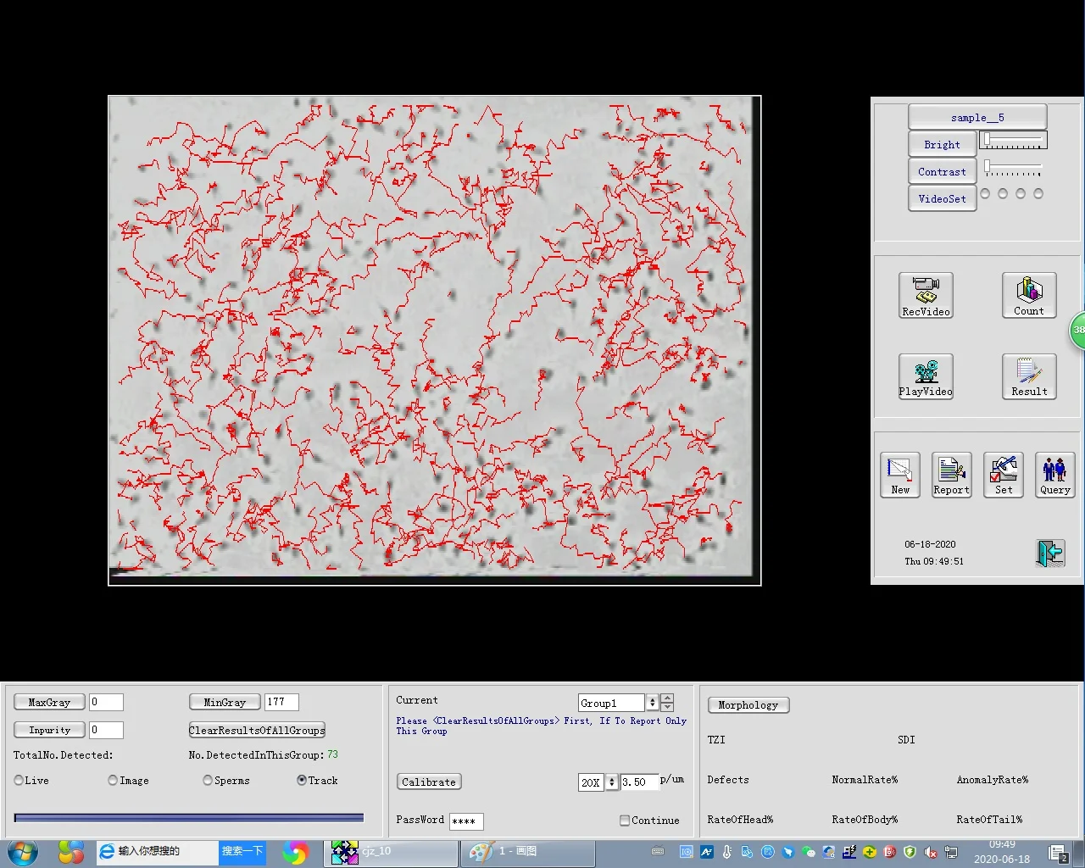View the Result report

1028,376
